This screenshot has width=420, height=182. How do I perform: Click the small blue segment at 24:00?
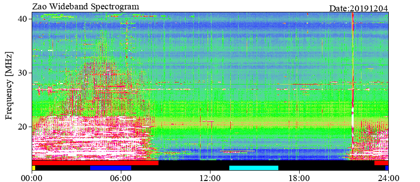[387, 168]
